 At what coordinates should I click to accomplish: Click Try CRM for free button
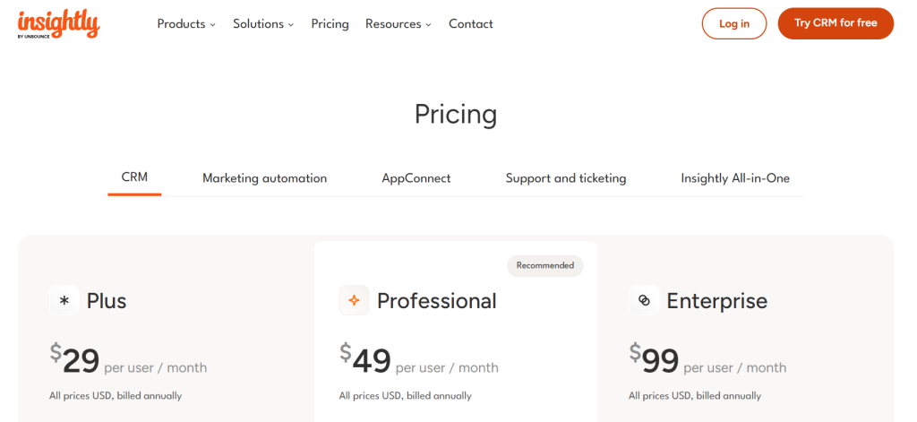(x=836, y=23)
